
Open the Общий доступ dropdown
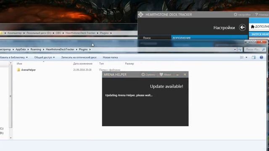[45, 57]
